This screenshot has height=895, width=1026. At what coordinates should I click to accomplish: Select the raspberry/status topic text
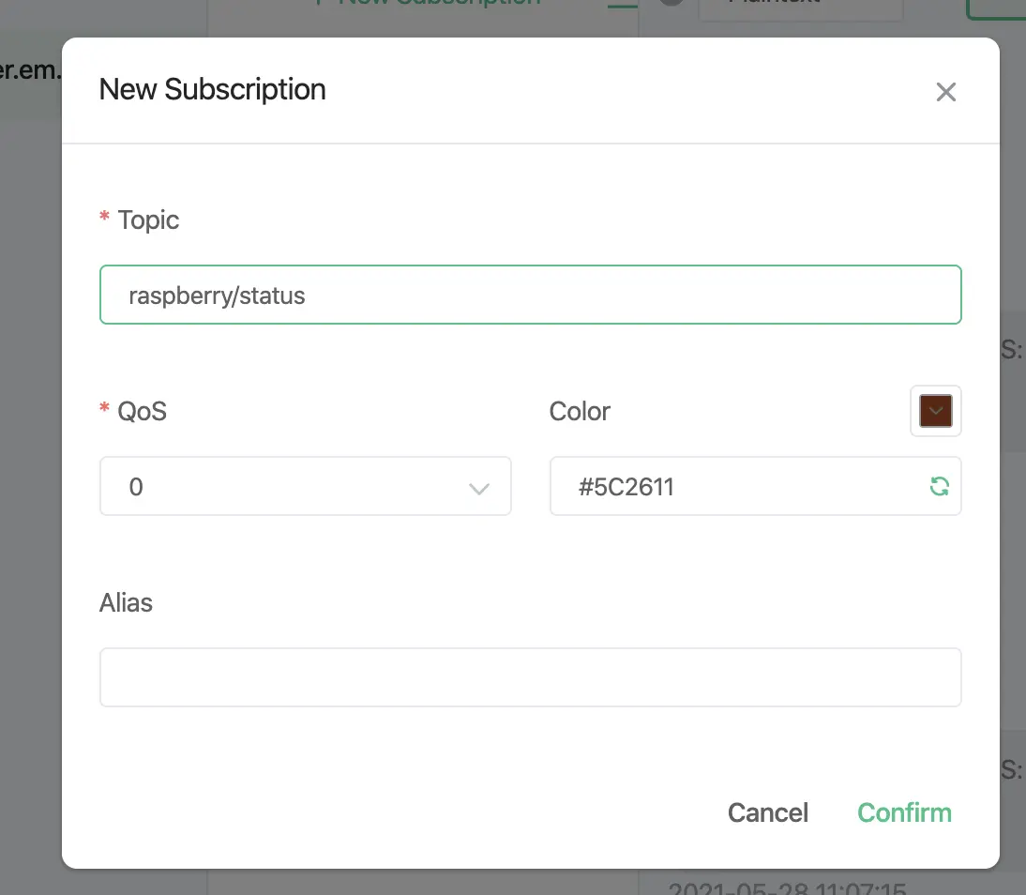217,295
